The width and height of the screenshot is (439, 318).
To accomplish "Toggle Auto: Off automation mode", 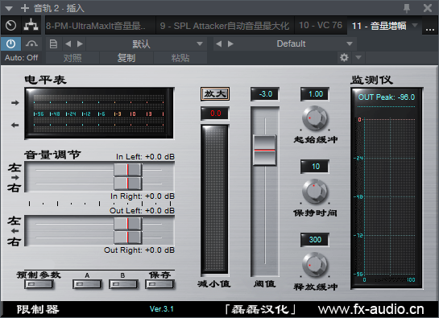I will point(21,58).
